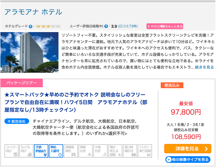Viewport: 216px width, 167px height.
Task: Click the 燃油込み orange badge
Action: click(172, 85)
